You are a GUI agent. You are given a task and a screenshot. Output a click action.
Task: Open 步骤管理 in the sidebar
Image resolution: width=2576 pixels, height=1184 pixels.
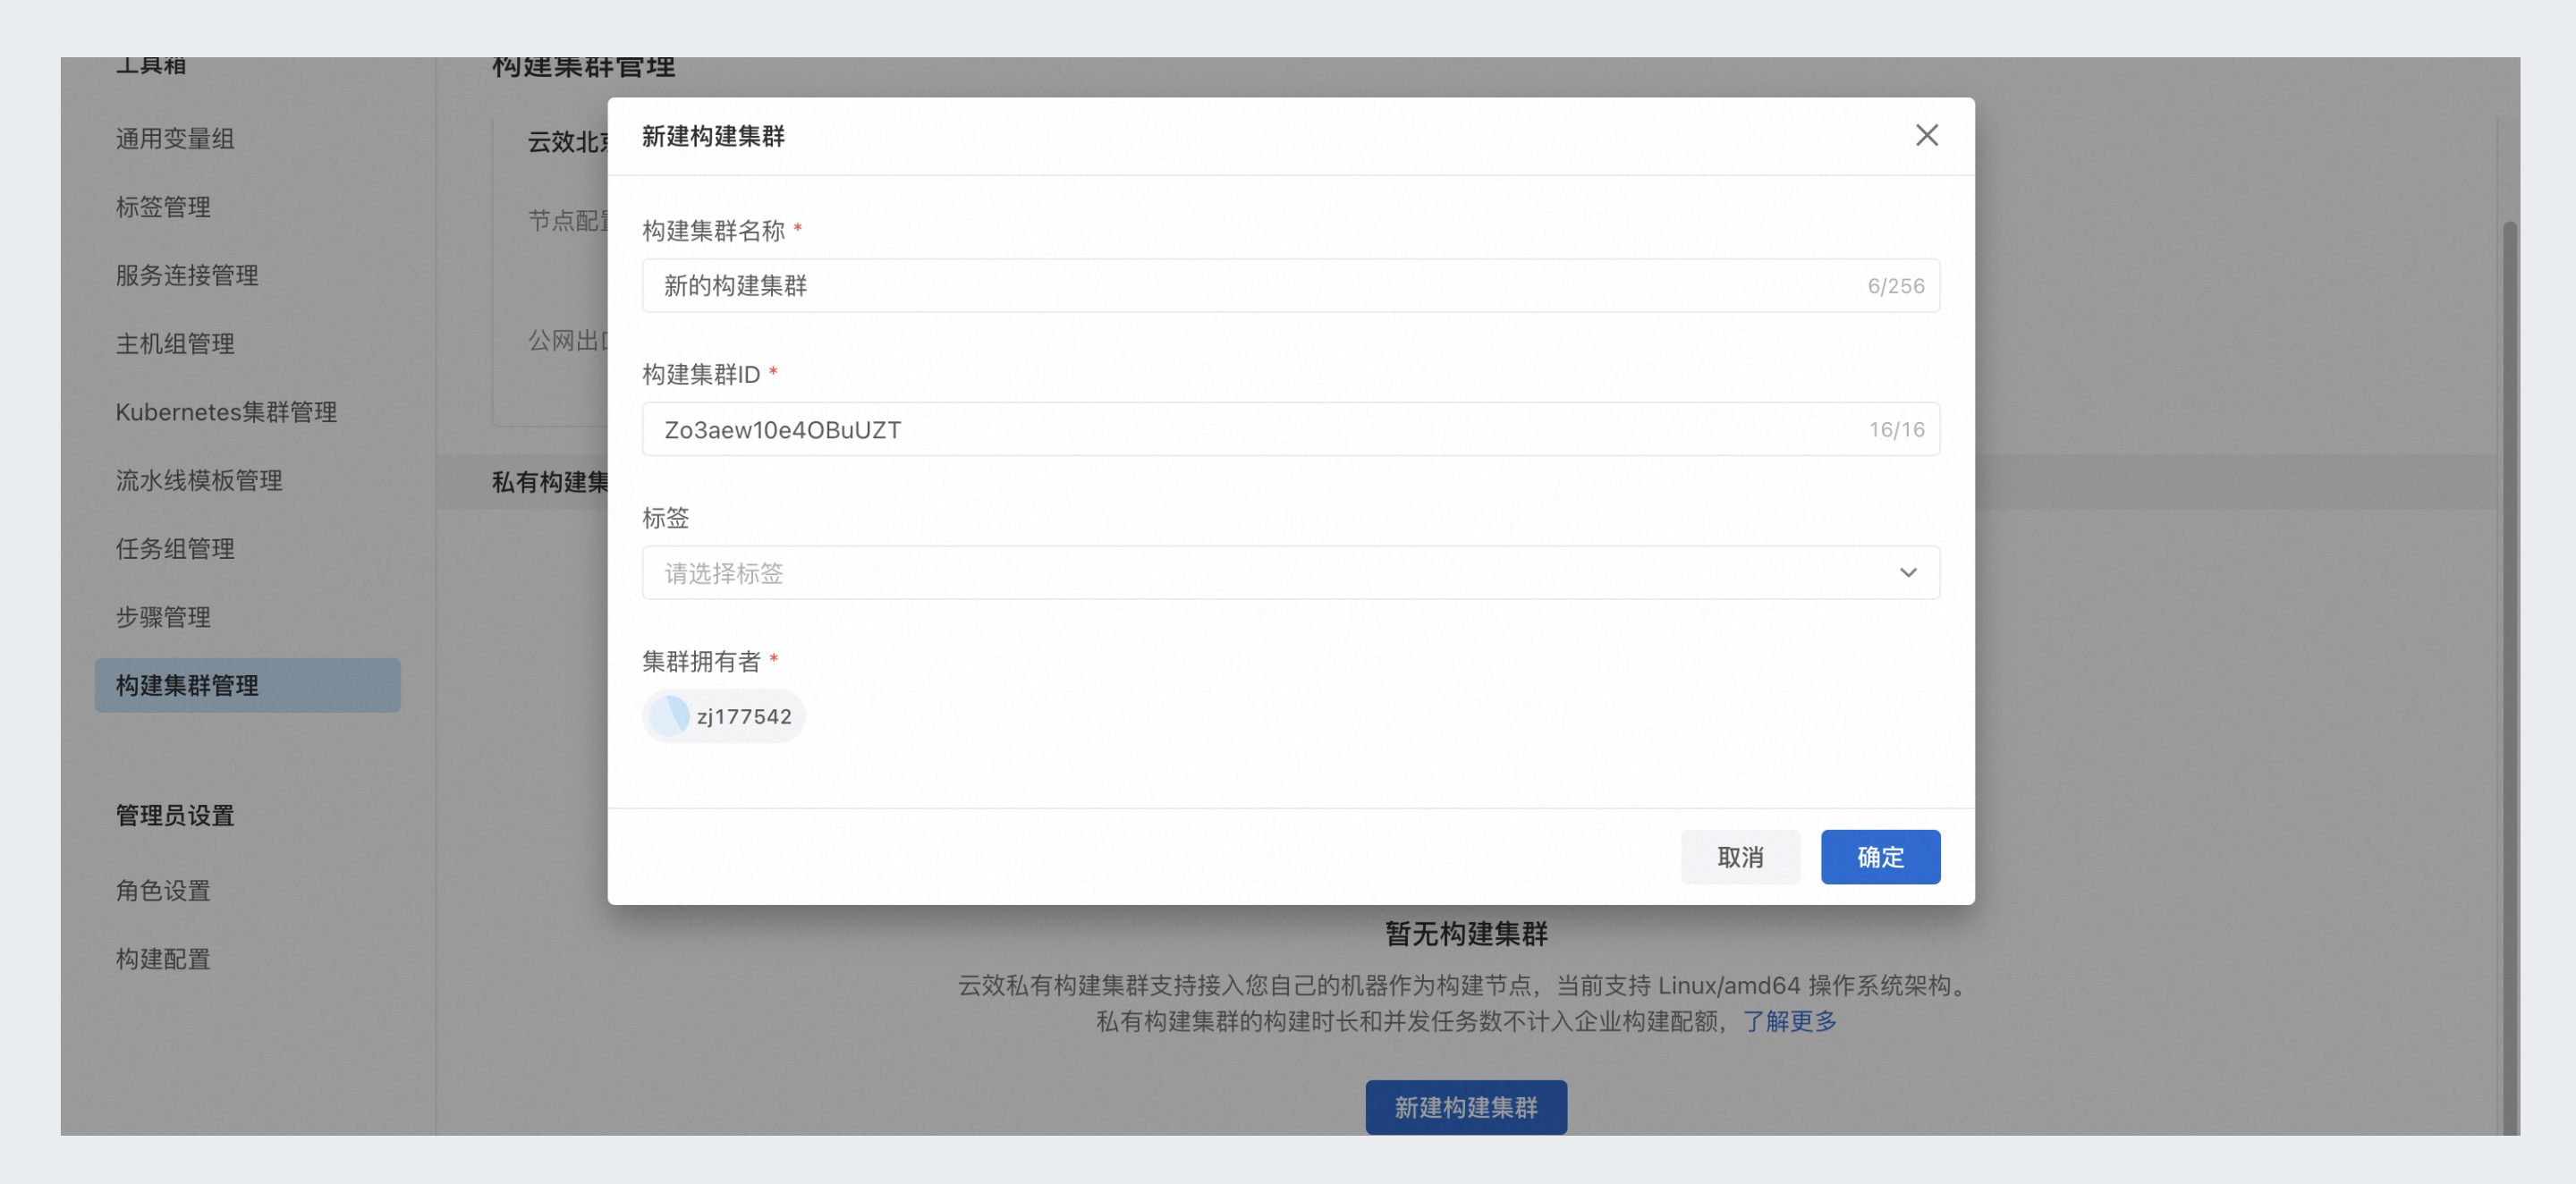[x=163, y=617]
